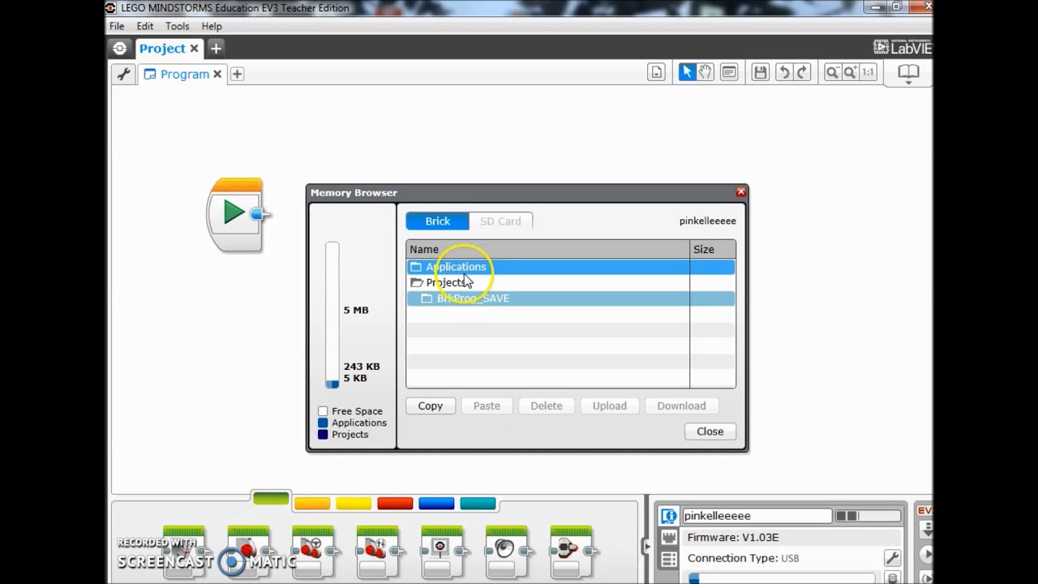Click the Firmware: V1.03E text
Screen dimensions: 1038x584
tap(733, 537)
